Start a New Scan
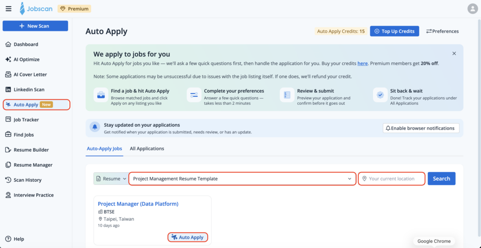 point(35,26)
